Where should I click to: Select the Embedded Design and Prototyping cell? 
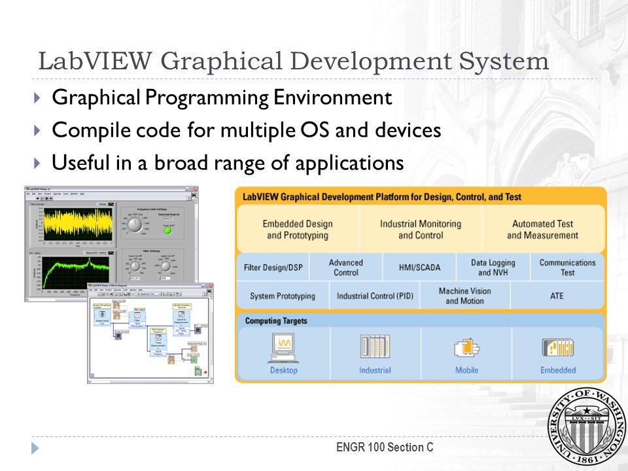click(298, 229)
